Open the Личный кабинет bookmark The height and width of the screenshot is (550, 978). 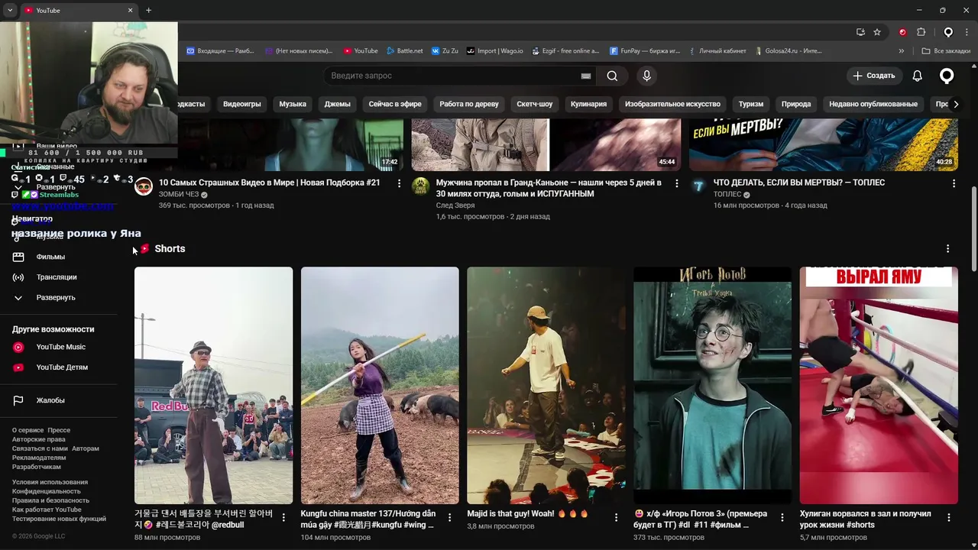click(x=717, y=51)
